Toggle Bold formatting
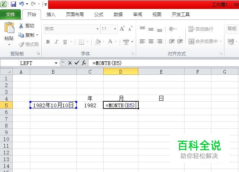Viewport: 239px width, 172px height. point(48,42)
